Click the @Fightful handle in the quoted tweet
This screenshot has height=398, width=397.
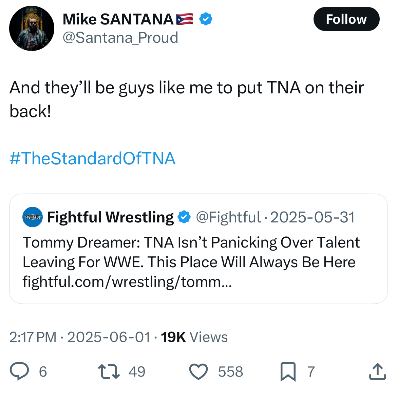coord(228,217)
